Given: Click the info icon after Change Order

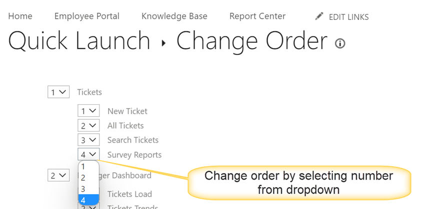Looking at the screenshot, I should (x=340, y=43).
